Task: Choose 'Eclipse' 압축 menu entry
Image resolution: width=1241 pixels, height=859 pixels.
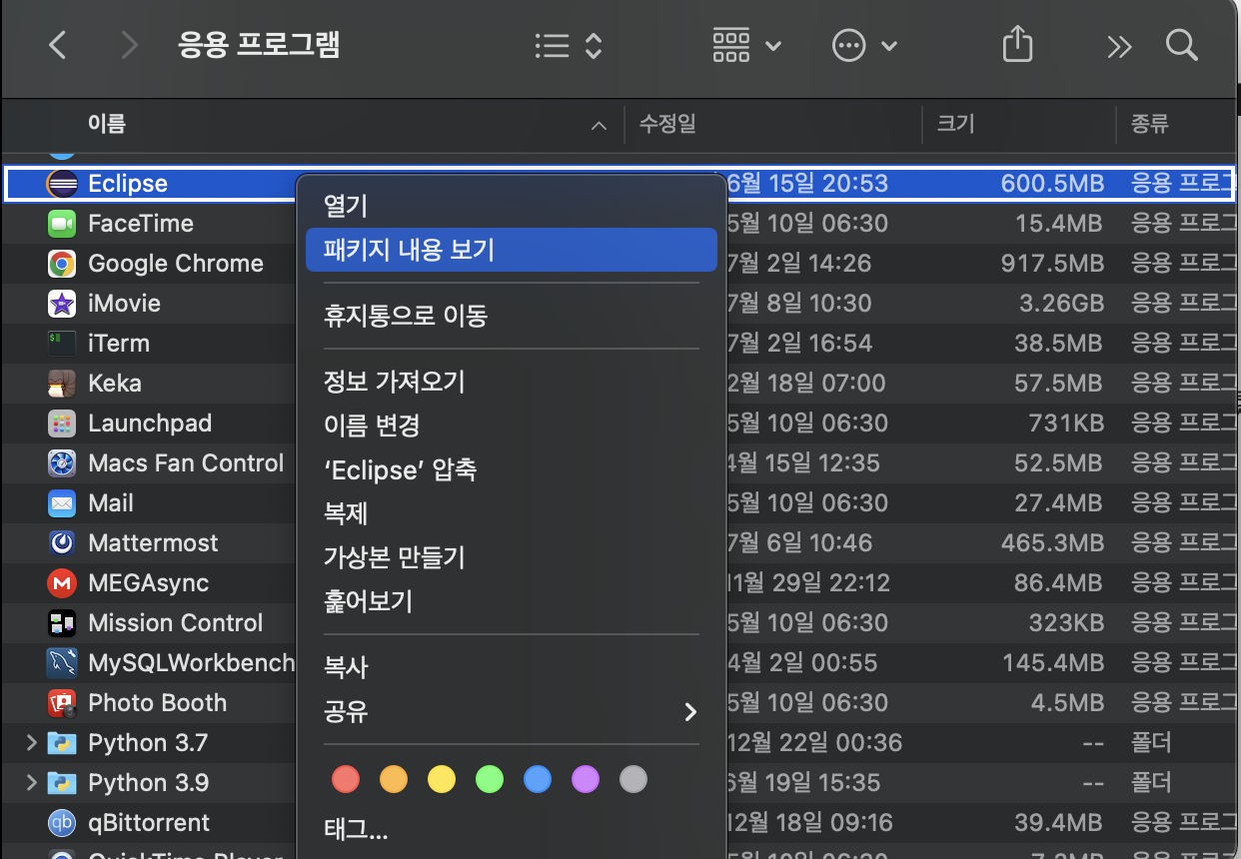Action: [512, 469]
